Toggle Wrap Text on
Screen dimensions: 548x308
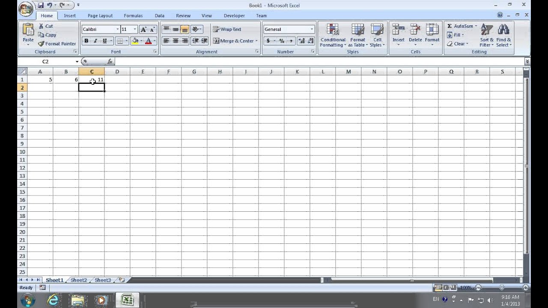227,29
